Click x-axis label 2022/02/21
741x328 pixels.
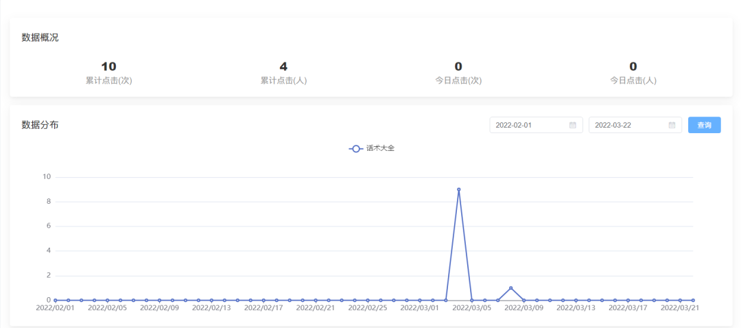pos(316,308)
